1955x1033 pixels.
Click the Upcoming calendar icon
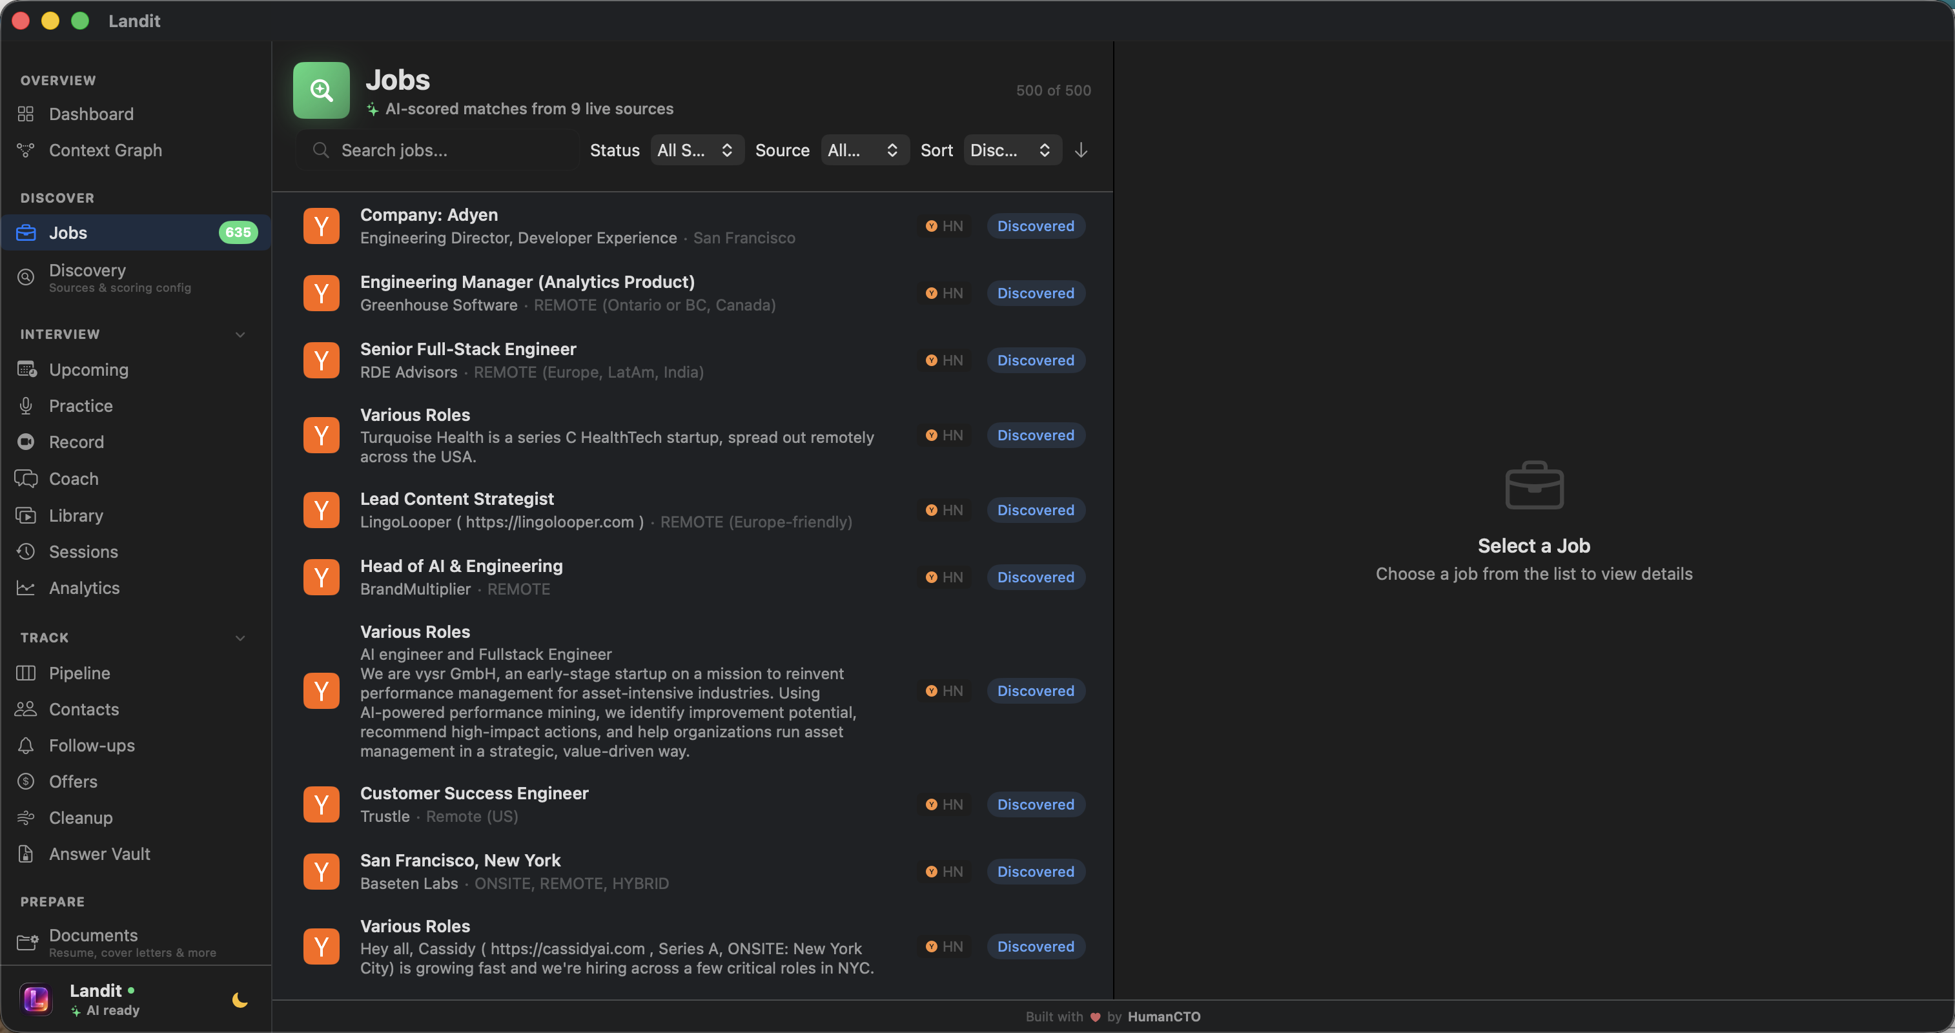[26, 370]
